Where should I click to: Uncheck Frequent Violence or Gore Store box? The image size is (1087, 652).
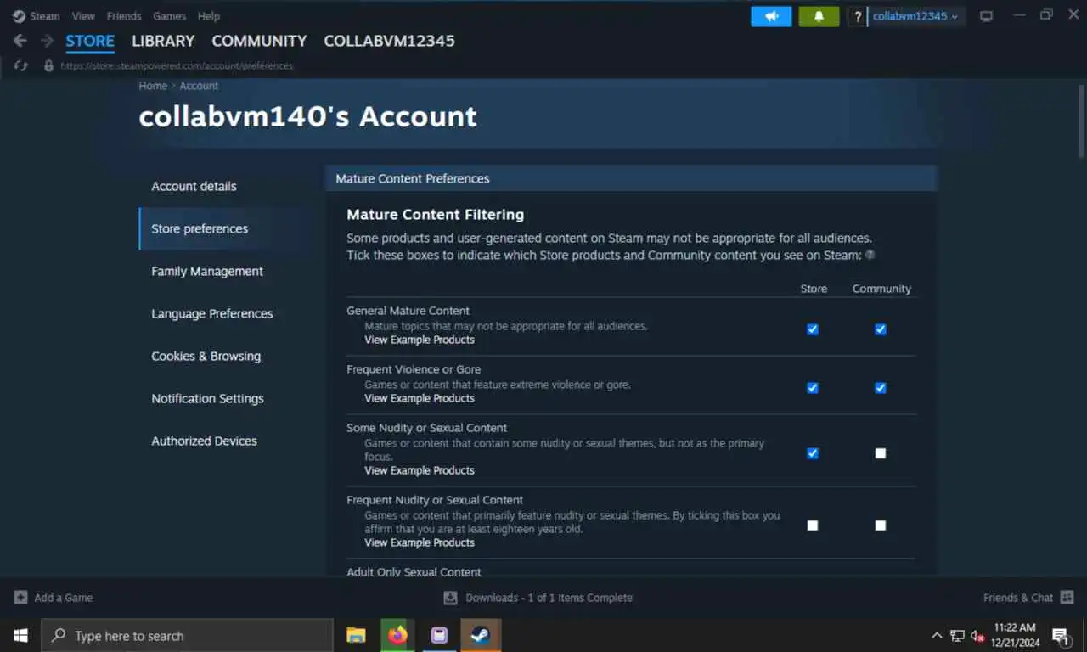pyautogui.click(x=813, y=388)
